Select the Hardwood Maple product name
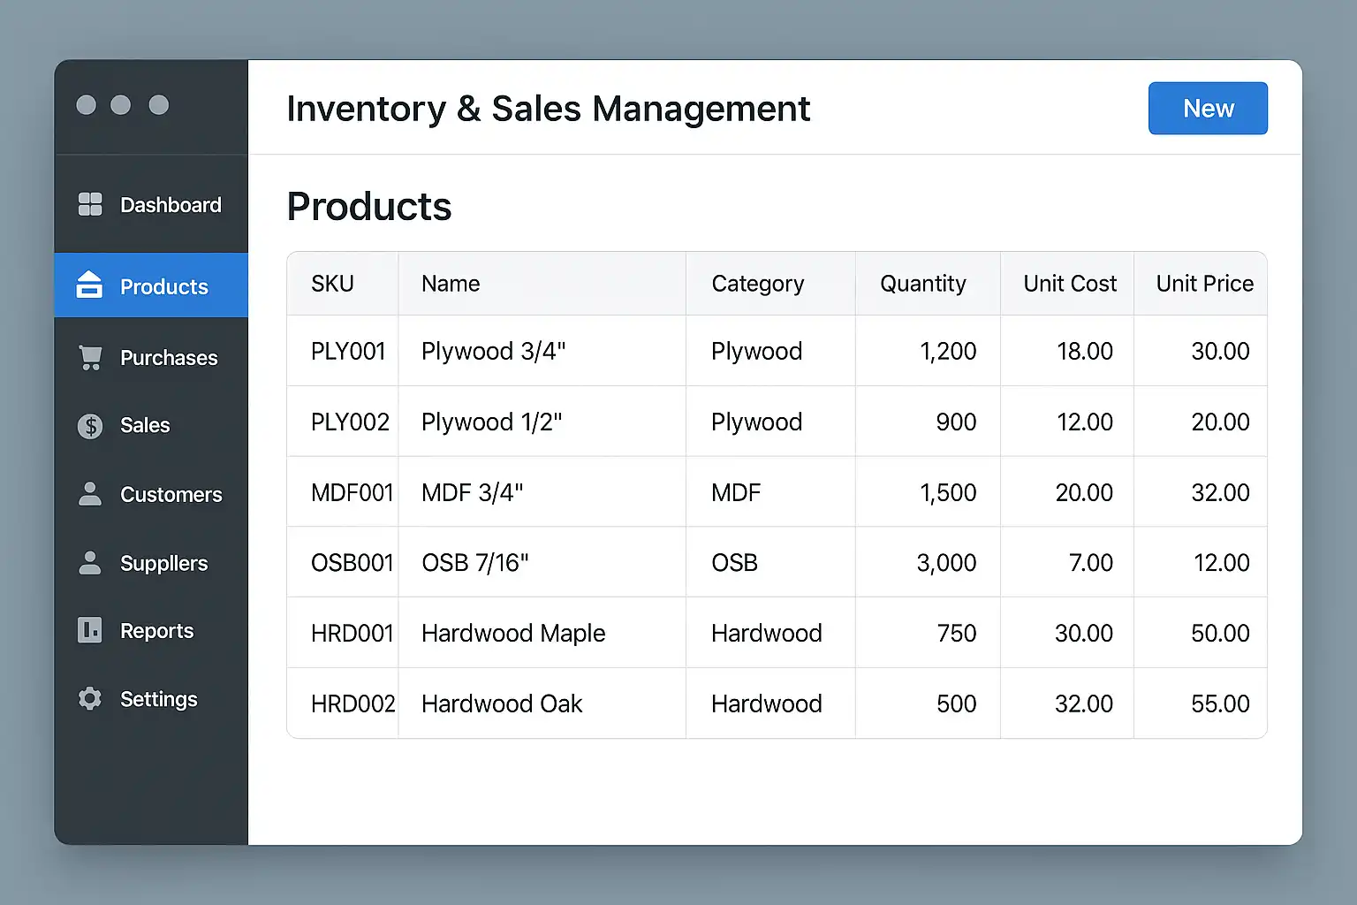Viewport: 1357px width, 905px height. (x=513, y=634)
